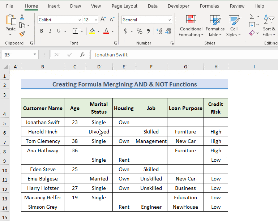Click the formula bar Cancel X icon

tap(56, 55)
